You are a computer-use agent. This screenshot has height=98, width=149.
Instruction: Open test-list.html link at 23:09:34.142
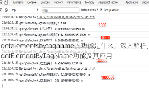66,17
